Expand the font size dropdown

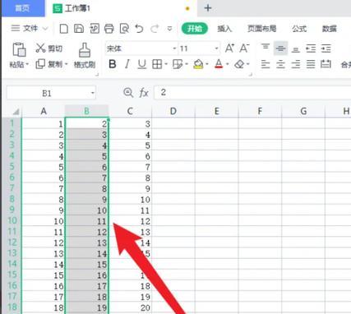(x=216, y=48)
